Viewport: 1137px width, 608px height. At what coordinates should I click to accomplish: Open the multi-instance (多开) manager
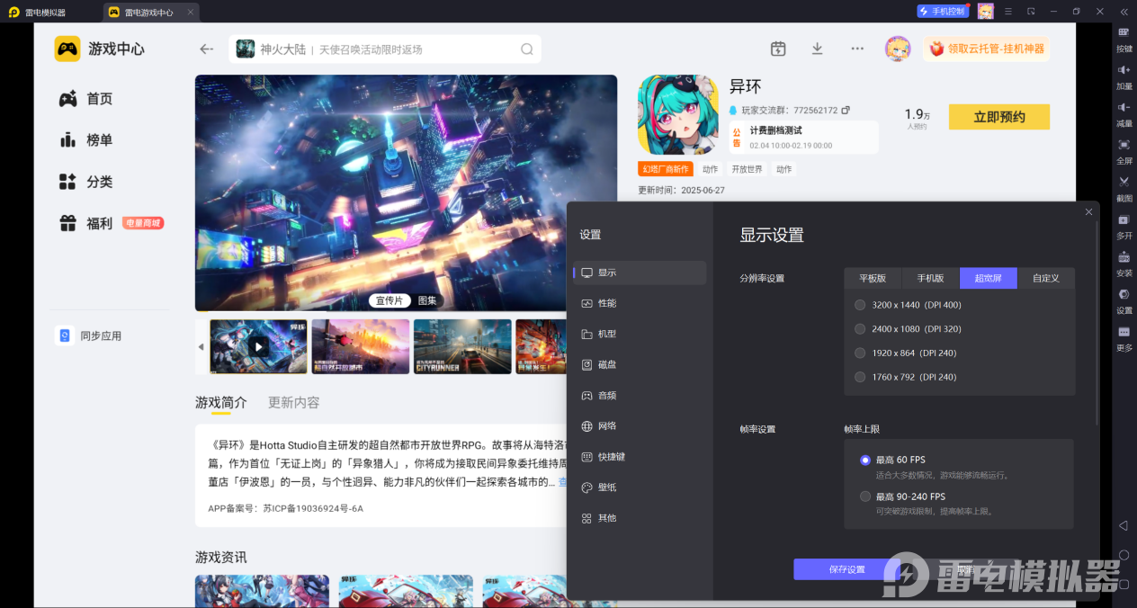click(x=1124, y=220)
